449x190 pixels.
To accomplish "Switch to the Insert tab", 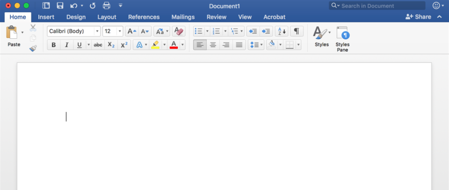I will tap(46, 17).
